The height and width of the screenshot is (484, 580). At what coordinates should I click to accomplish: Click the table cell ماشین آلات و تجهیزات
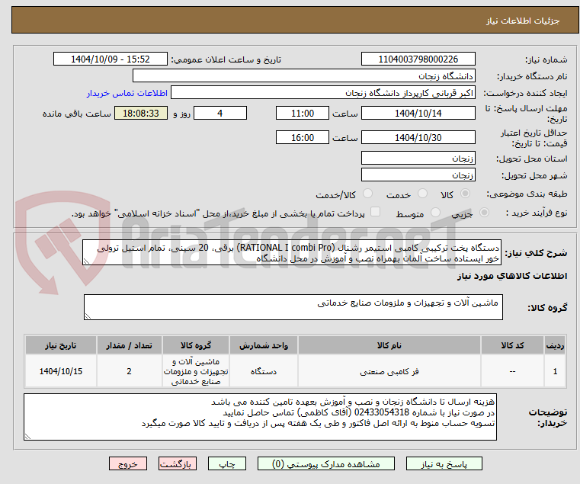point(196,371)
